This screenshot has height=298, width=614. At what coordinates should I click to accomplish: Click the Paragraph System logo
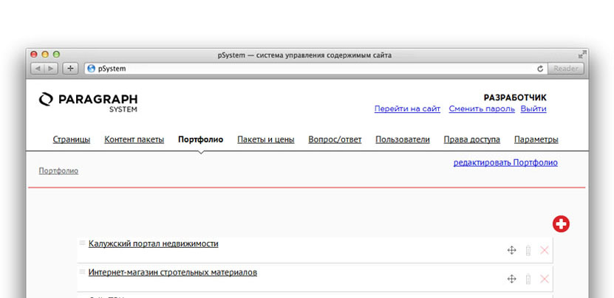click(88, 103)
